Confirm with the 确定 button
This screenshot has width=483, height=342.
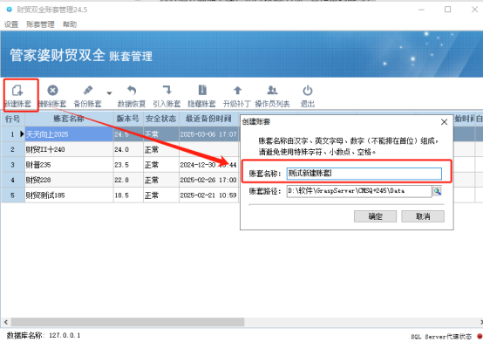pyautogui.click(x=375, y=216)
